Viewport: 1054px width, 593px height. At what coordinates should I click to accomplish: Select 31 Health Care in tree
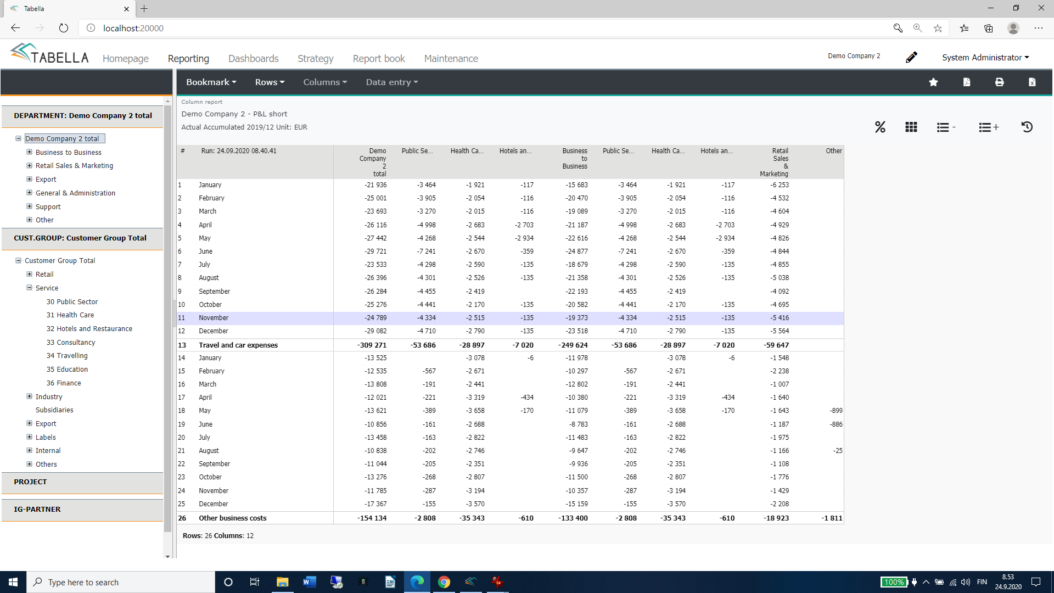click(x=70, y=315)
